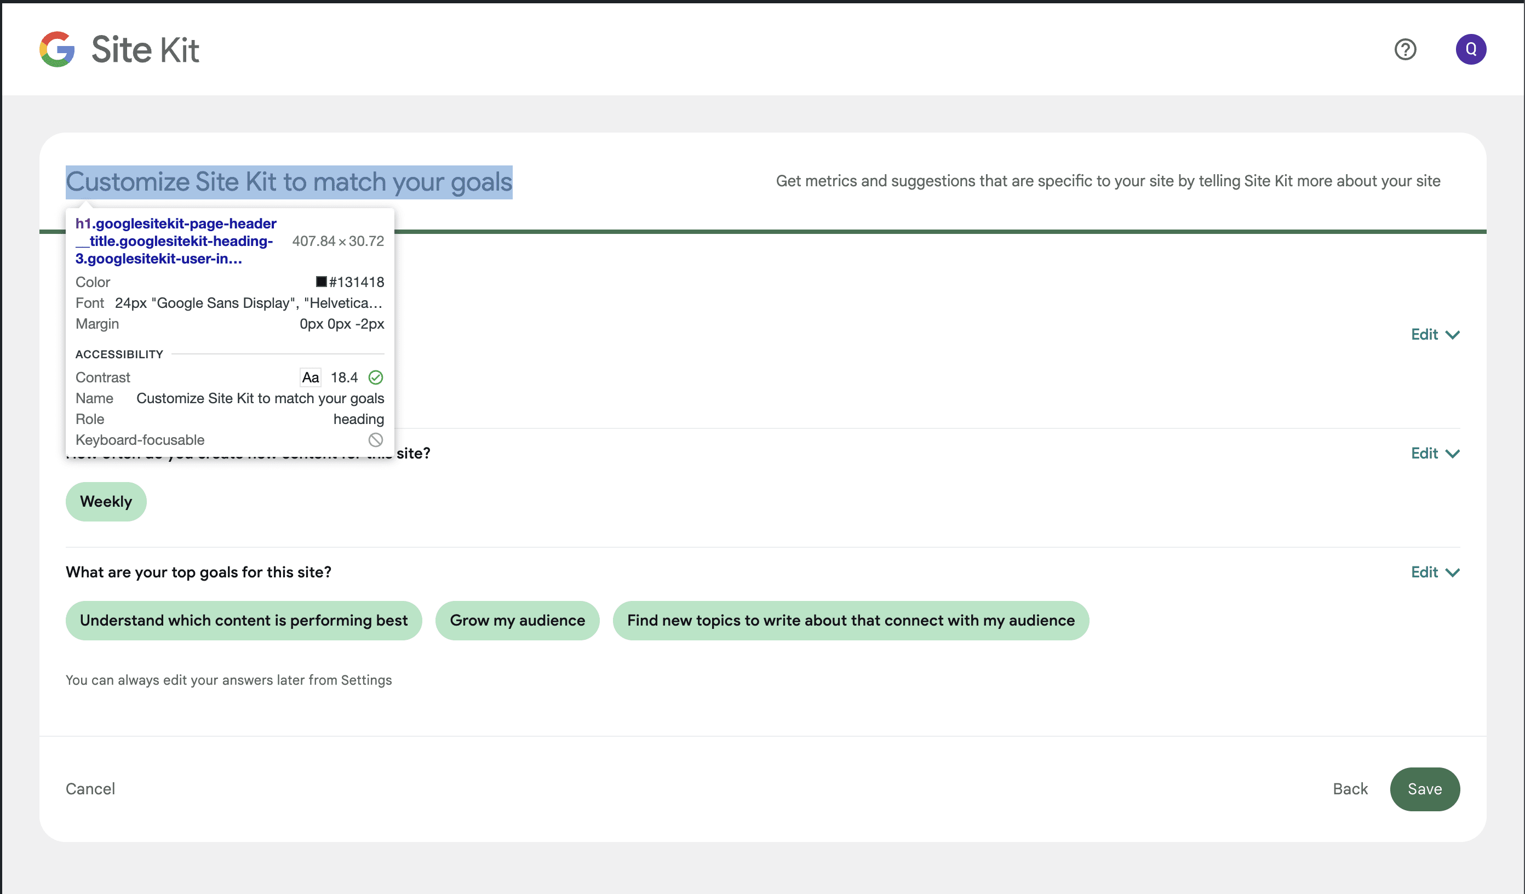Viewport: 1525px width, 894px height.
Task: Open the help question mark icon
Action: (1405, 49)
